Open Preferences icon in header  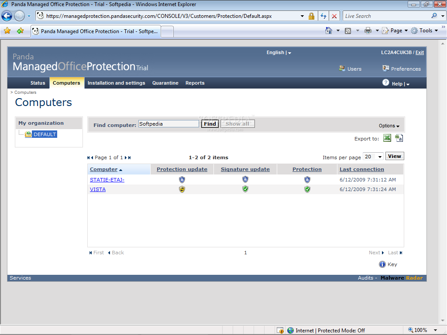(x=386, y=68)
